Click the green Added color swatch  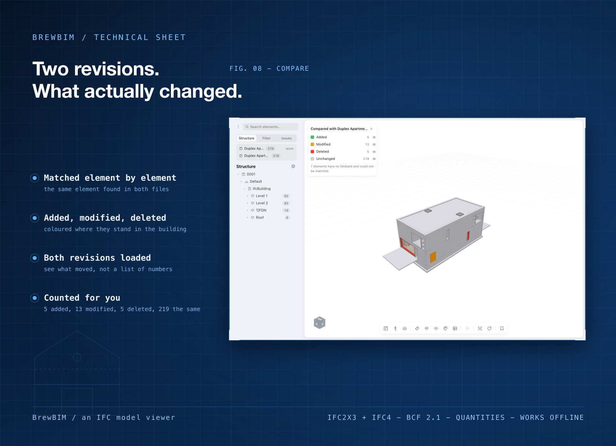click(x=313, y=137)
